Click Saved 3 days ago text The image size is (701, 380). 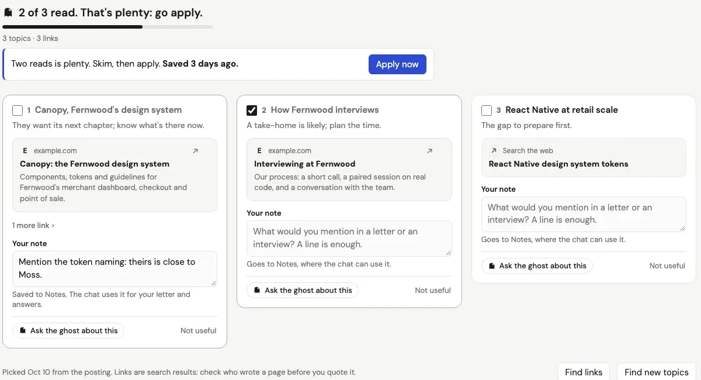[x=200, y=64]
